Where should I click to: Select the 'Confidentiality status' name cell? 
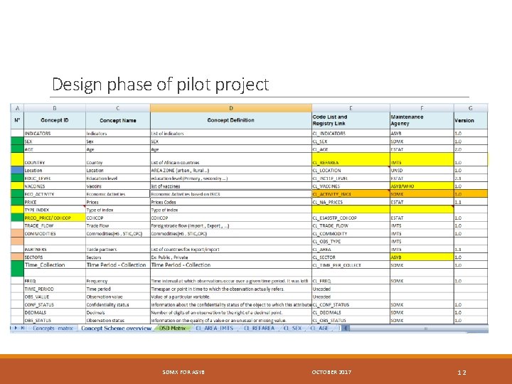pos(118,304)
